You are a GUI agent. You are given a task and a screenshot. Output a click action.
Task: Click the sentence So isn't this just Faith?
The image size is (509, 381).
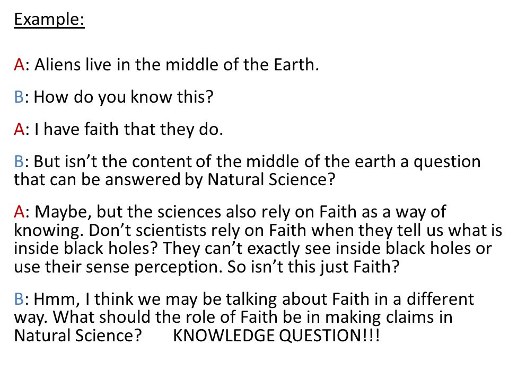tap(313, 267)
